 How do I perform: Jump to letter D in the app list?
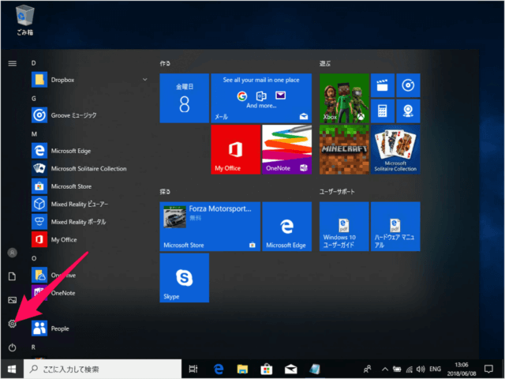coord(33,63)
